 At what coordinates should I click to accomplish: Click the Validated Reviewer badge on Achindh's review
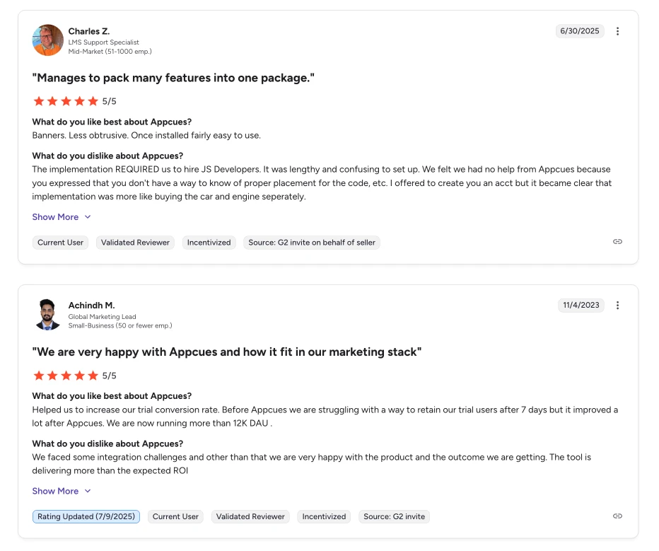pos(250,516)
